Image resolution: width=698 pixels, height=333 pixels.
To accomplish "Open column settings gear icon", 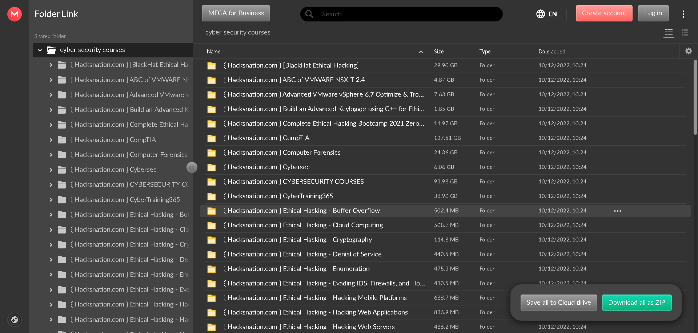I will click(689, 51).
